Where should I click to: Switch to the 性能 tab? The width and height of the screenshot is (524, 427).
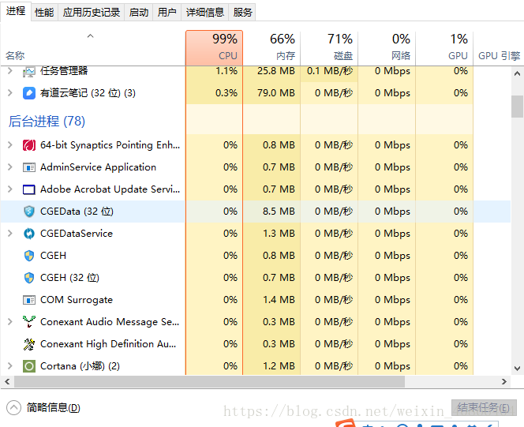pyautogui.click(x=44, y=13)
